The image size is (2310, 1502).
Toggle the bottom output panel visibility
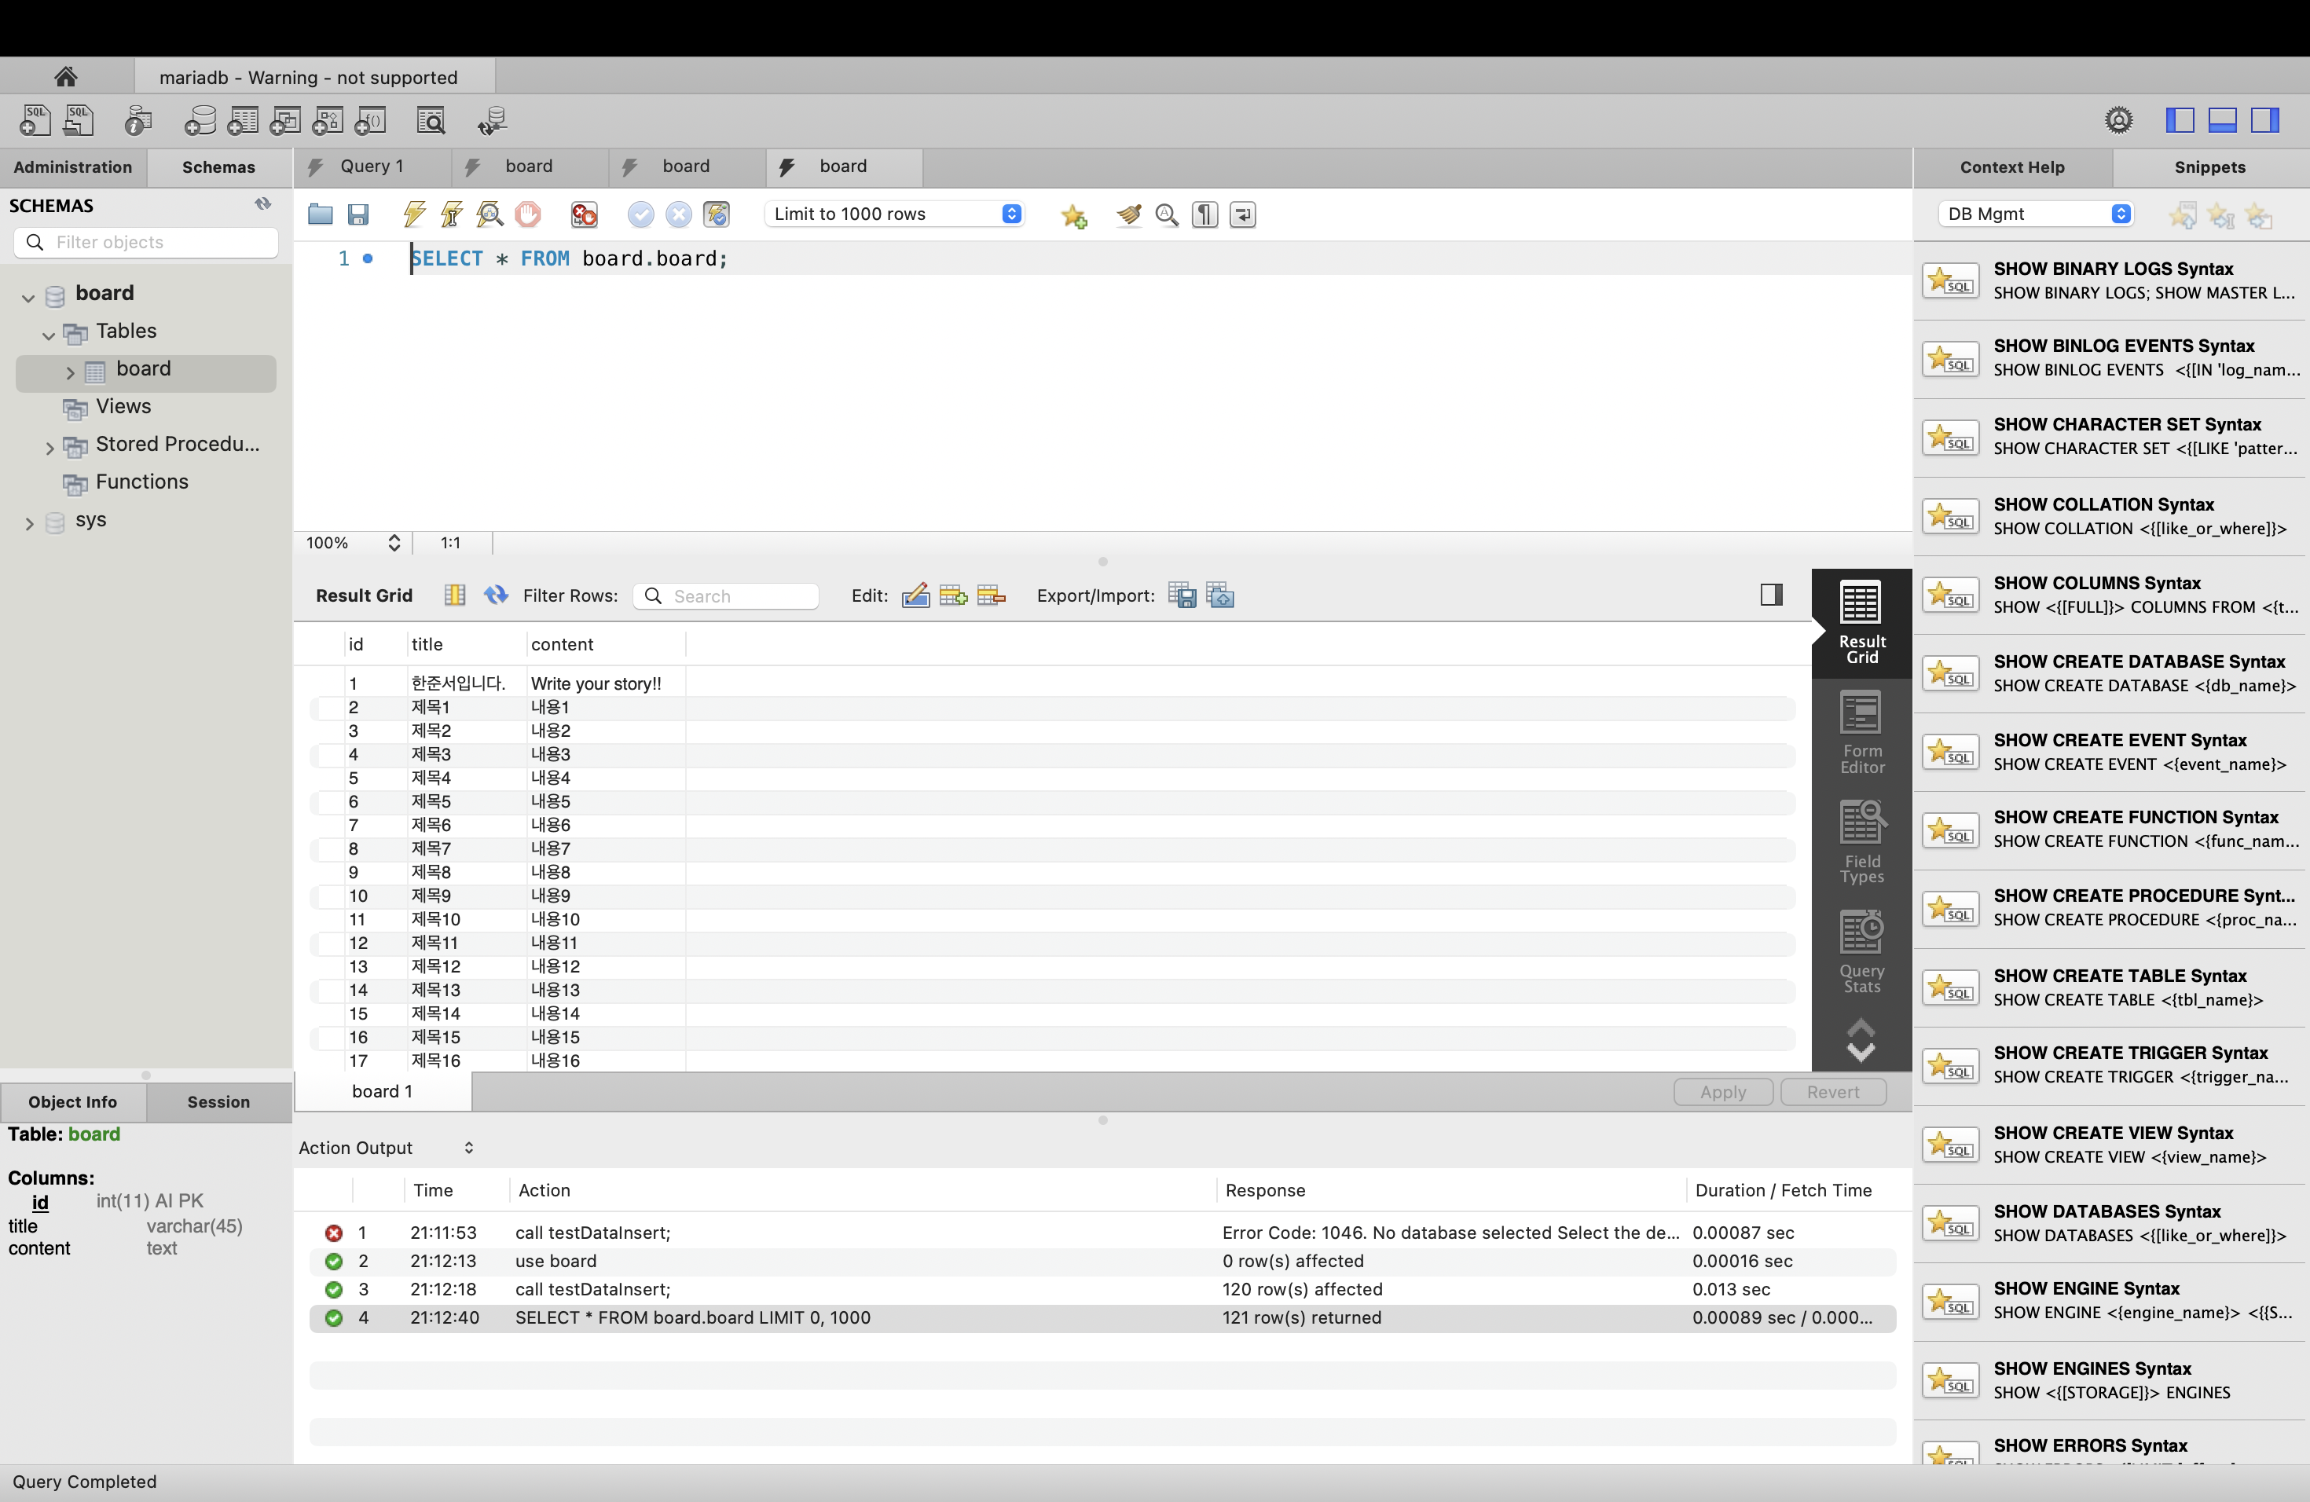[2223, 120]
